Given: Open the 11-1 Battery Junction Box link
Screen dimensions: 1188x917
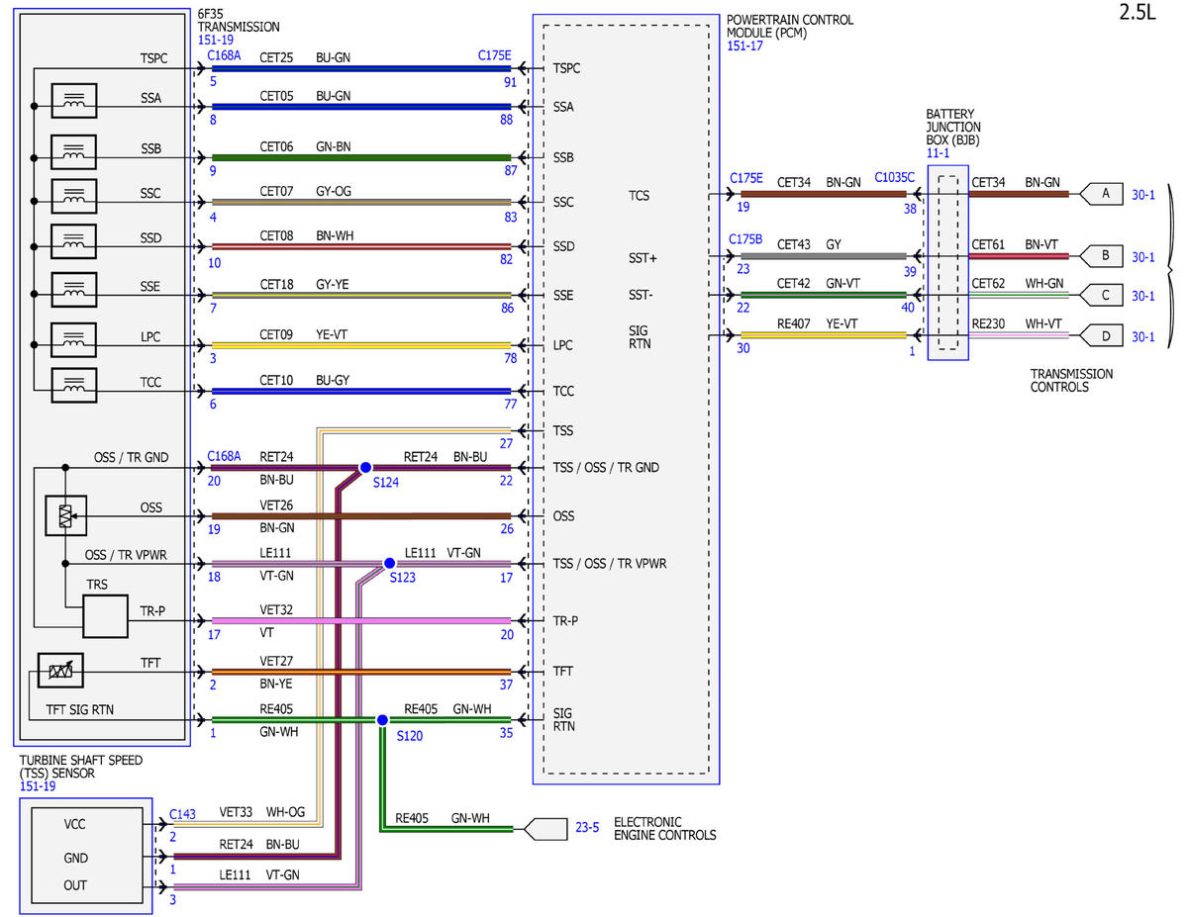Looking at the screenshot, I should (938, 153).
